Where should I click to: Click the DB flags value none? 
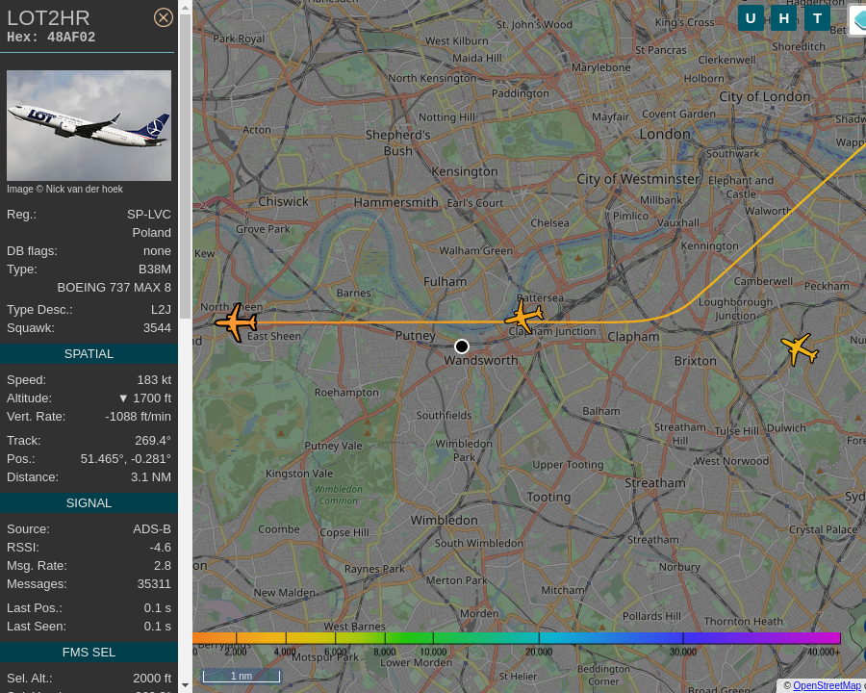(158, 251)
